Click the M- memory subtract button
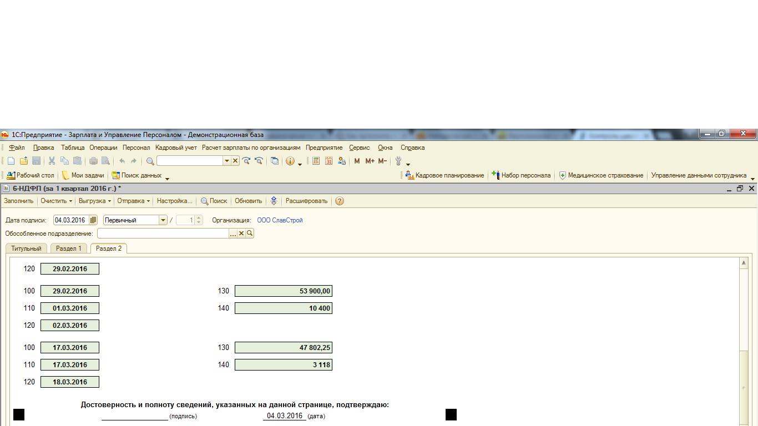The image size is (758, 426). pyautogui.click(x=382, y=161)
